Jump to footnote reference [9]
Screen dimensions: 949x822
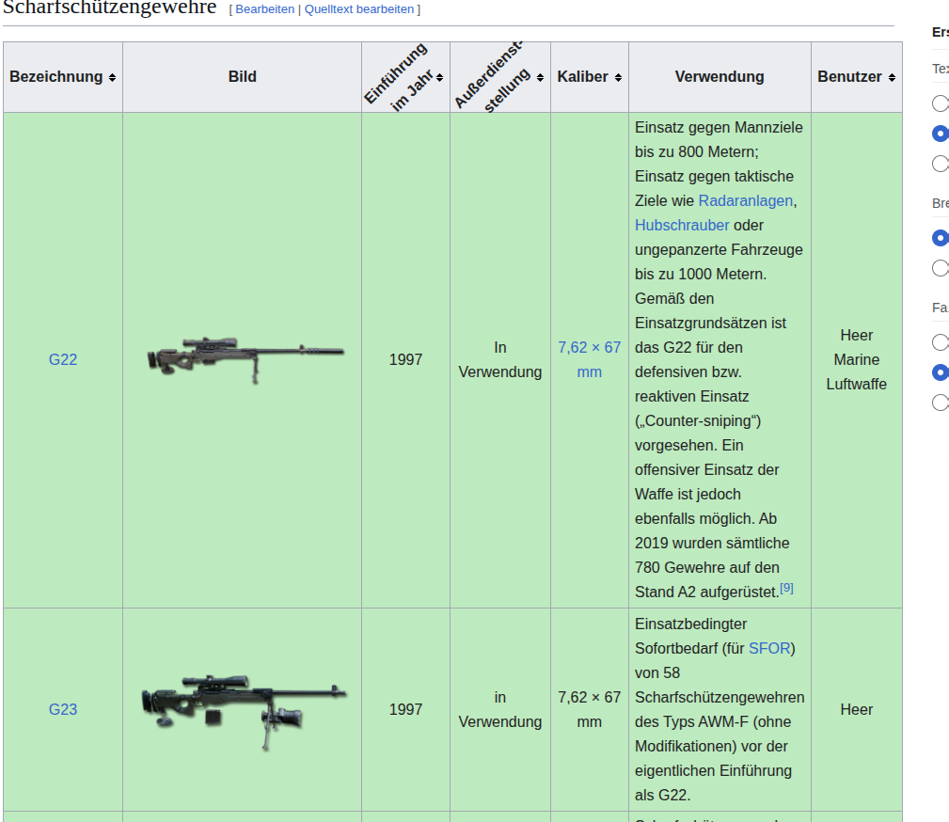pyautogui.click(x=786, y=588)
